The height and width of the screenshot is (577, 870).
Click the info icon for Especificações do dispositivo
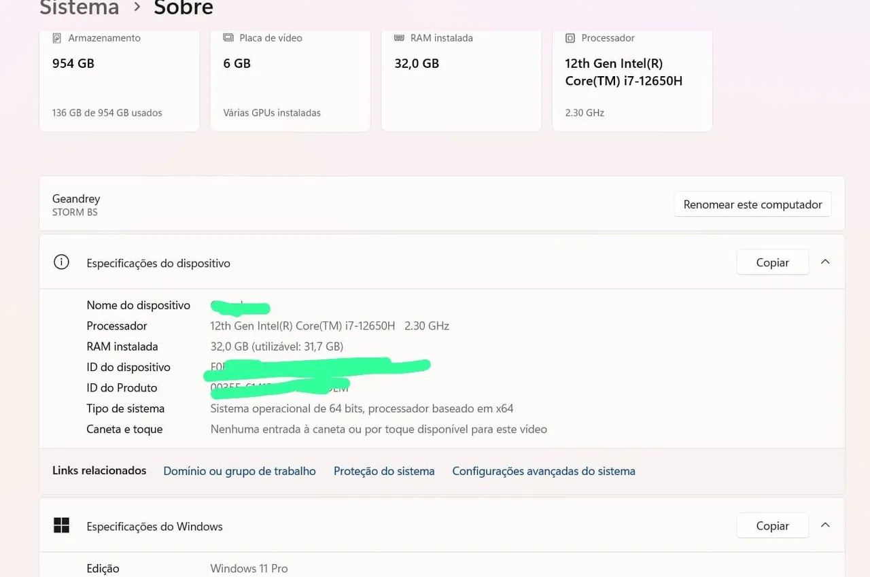pos(61,262)
